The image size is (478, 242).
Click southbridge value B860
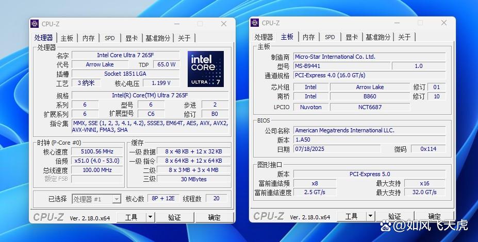coord(370,96)
